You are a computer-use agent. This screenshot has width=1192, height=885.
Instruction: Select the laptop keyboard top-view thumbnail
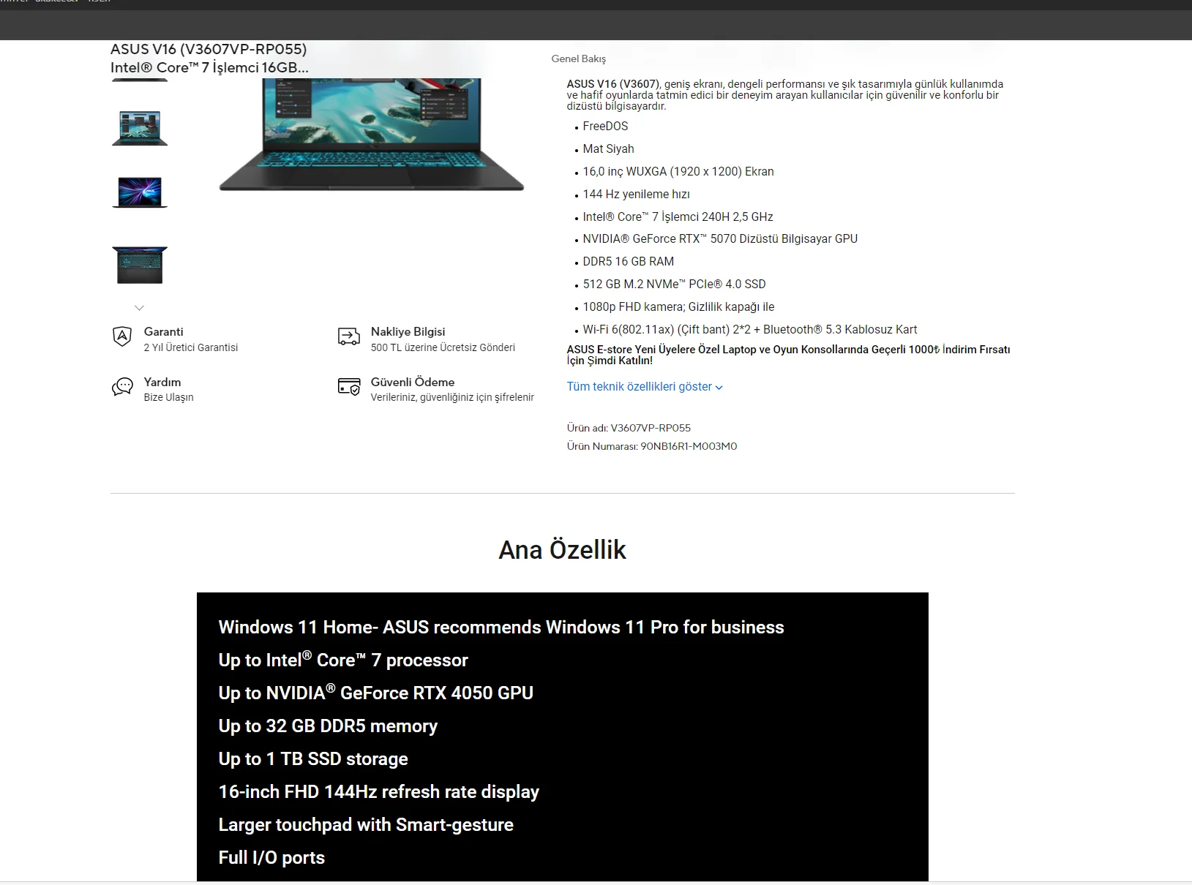(140, 265)
